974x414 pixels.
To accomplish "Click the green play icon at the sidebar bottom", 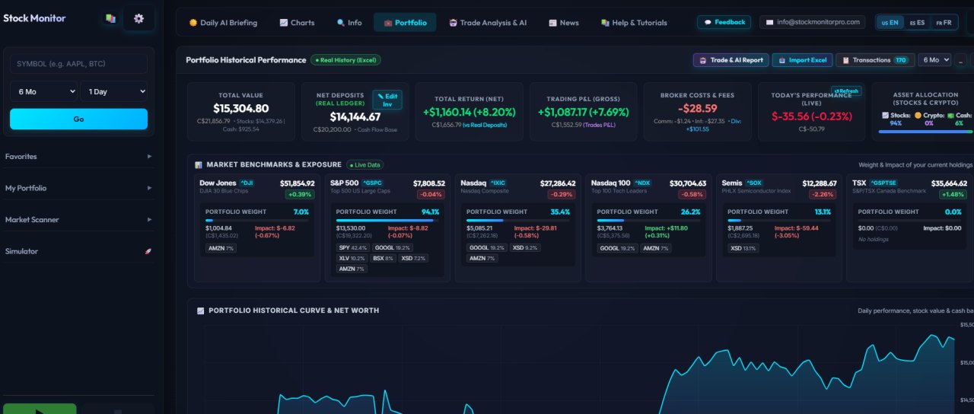I will pos(39,410).
